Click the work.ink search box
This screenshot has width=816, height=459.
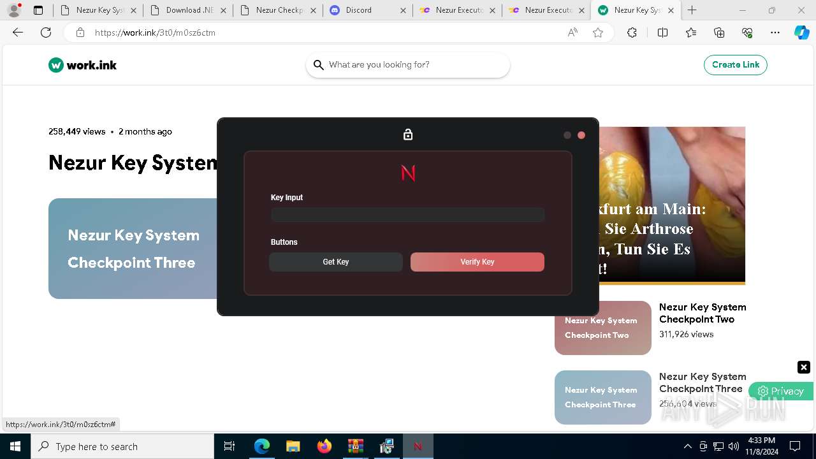(408, 65)
